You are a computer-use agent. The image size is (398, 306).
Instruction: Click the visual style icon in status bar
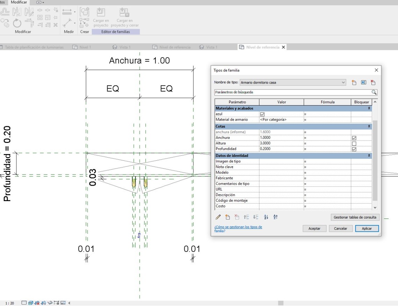pos(30,303)
